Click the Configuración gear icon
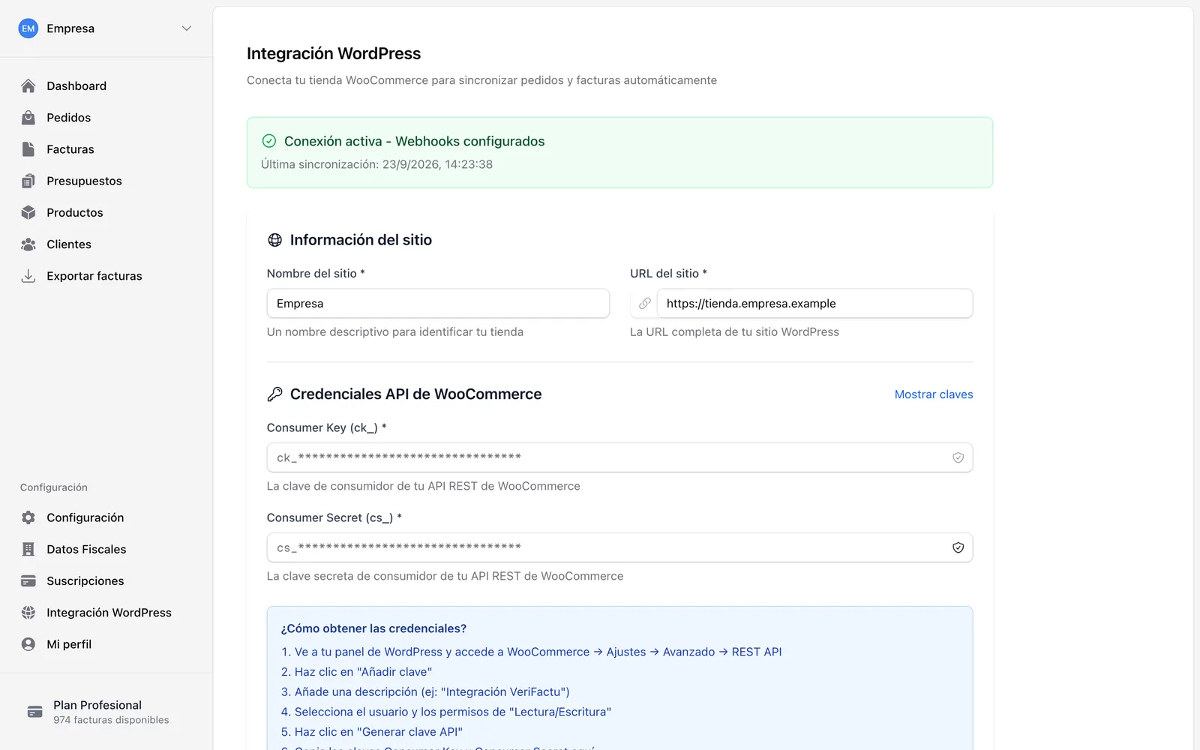This screenshot has height=750, width=1200. tap(28, 517)
